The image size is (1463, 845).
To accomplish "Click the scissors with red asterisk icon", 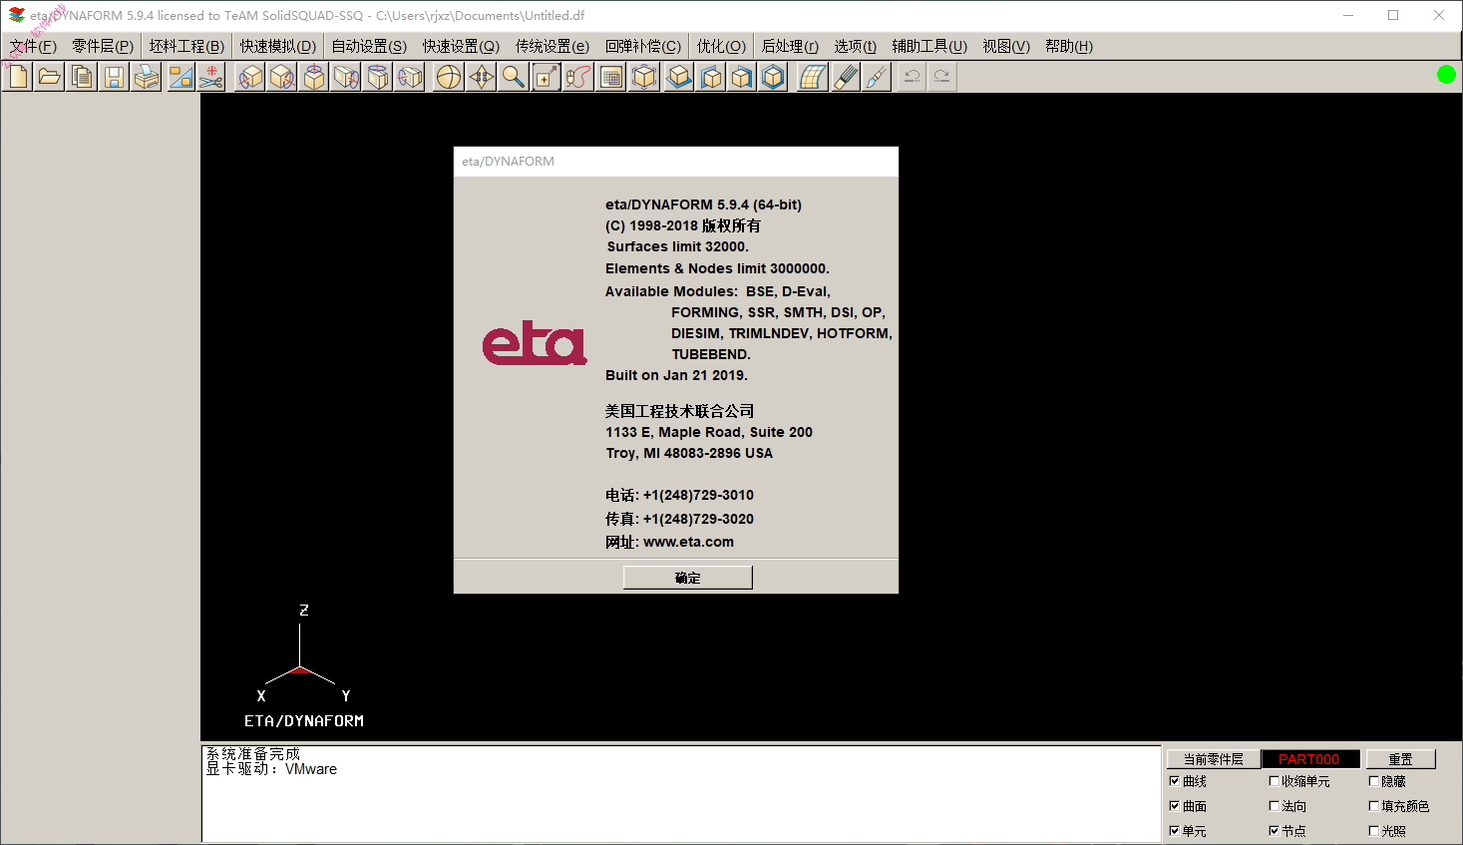I will click(211, 77).
